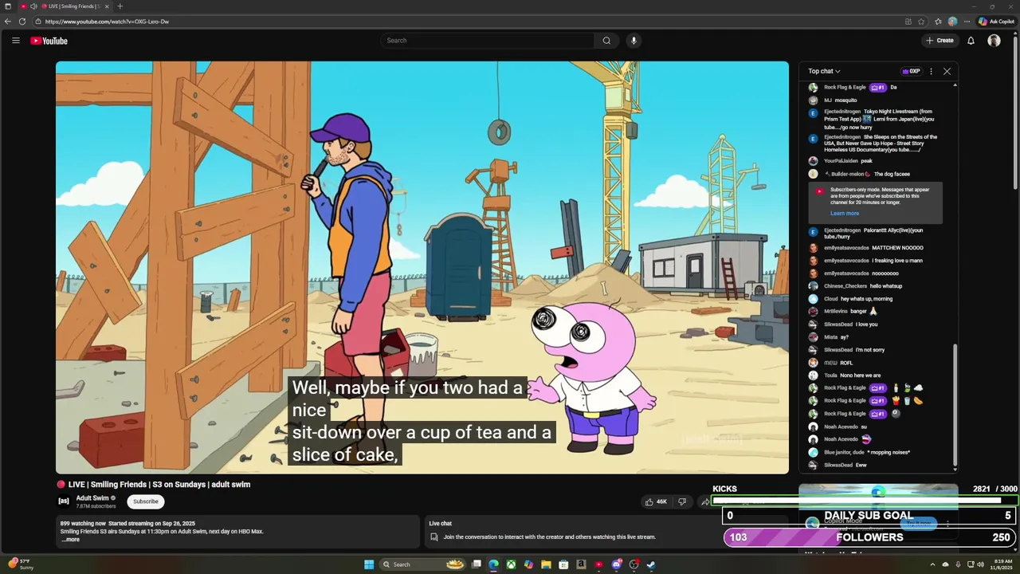Dislike the Smiling Friends live video
Viewport: 1020px width, 574px height.
tap(682, 501)
